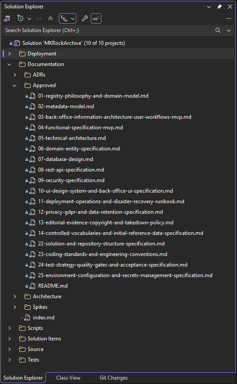The width and height of the screenshot is (237, 384).
Task: Expand the Scripts folder arrow
Action: (x=10, y=328)
